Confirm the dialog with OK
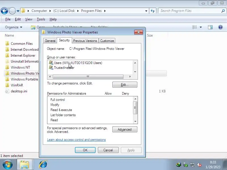This screenshot has height=170, width=227. pyautogui.click(x=85, y=150)
